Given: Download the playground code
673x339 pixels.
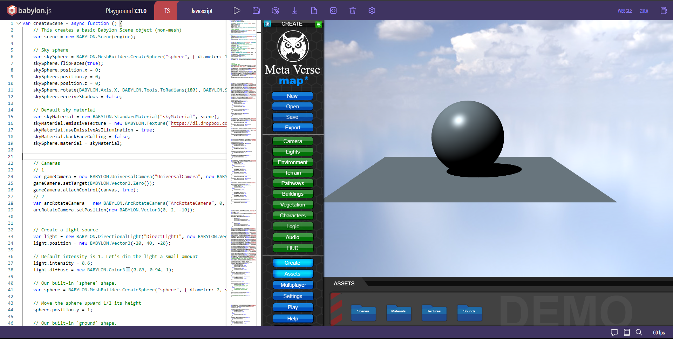Looking at the screenshot, I should click(x=295, y=11).
